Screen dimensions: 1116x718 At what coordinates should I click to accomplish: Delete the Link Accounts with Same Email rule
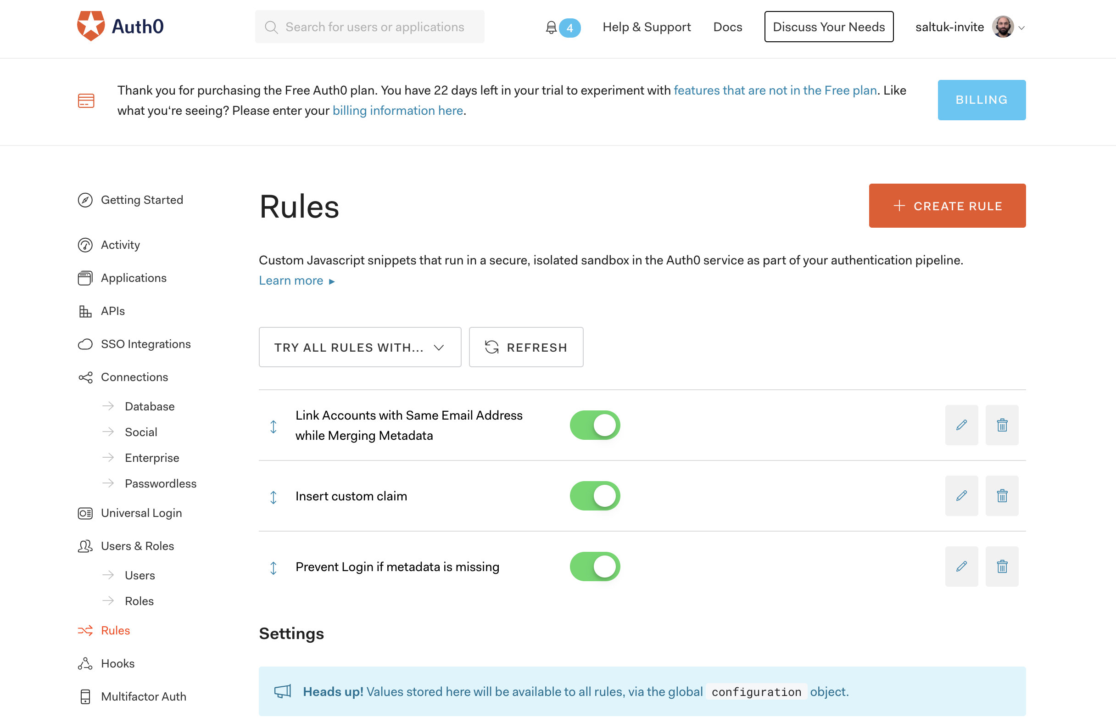coord(1002,425)
